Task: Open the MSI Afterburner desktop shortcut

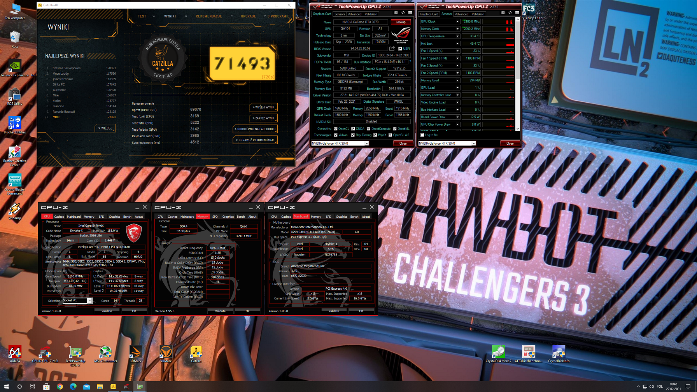Action: 105,354
